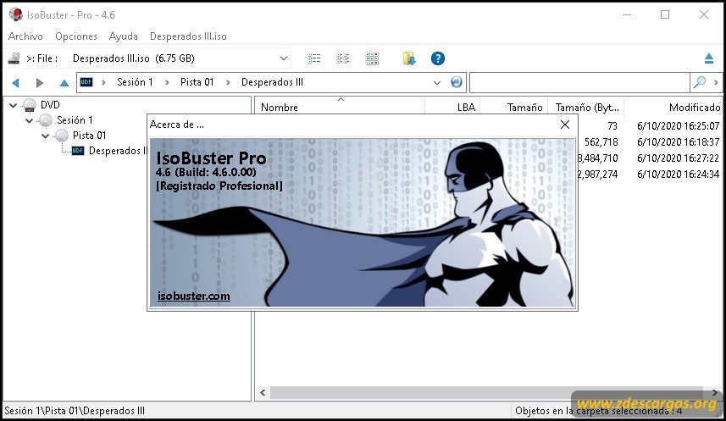
Task: Expand the breadcrumb path history dropdown
Action: pyautogui.click(x=436, y=82)
